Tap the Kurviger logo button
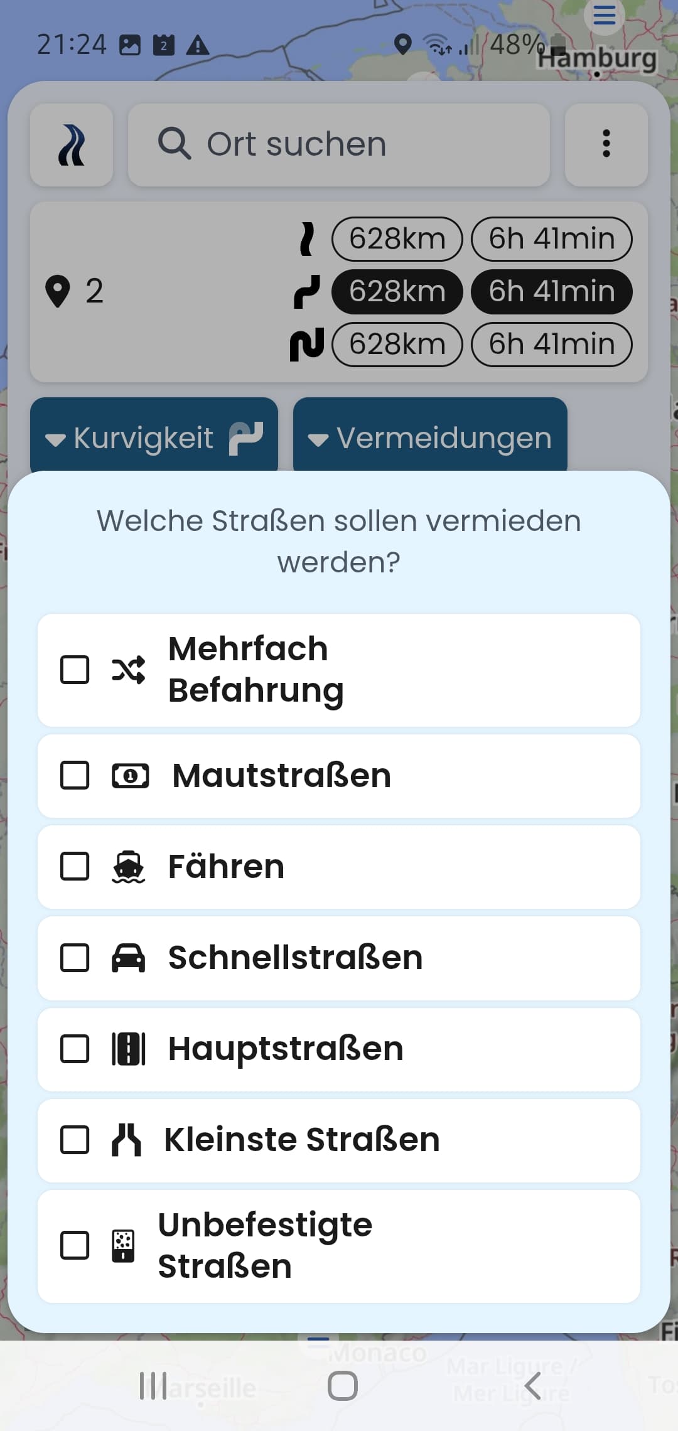 tap(72, 145)
